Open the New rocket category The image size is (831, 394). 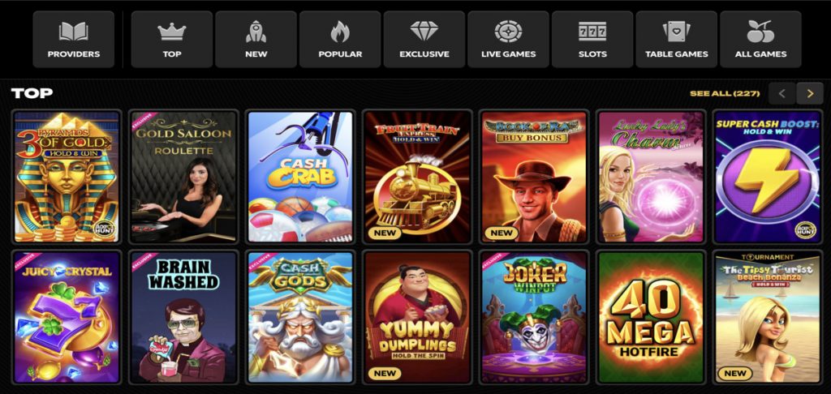(256, 39)
